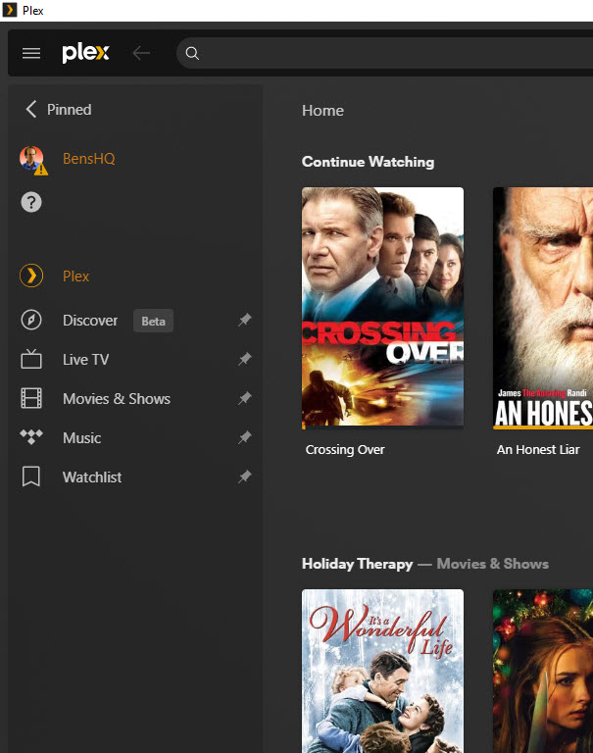593x753 pixels.
Task: Click the Music Tidal icon
Action: [31, 437]
